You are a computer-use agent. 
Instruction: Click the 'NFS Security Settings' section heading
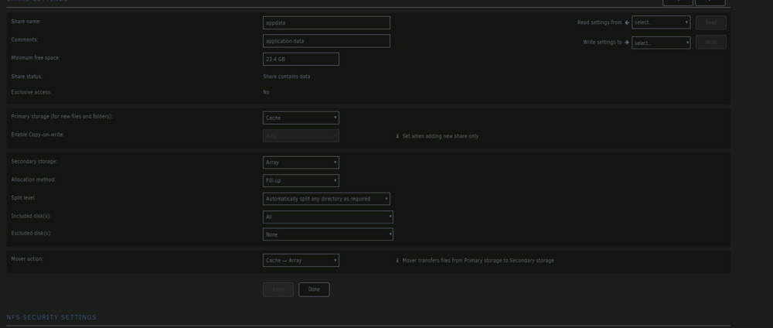(x=51, y=317)
